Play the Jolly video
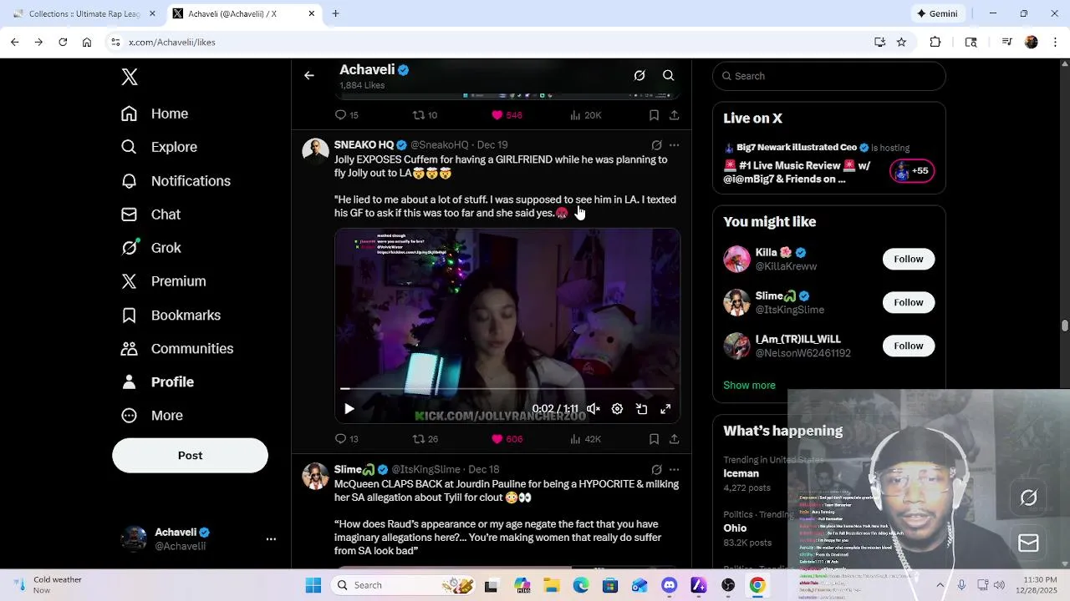 click(x=349, y=409)
